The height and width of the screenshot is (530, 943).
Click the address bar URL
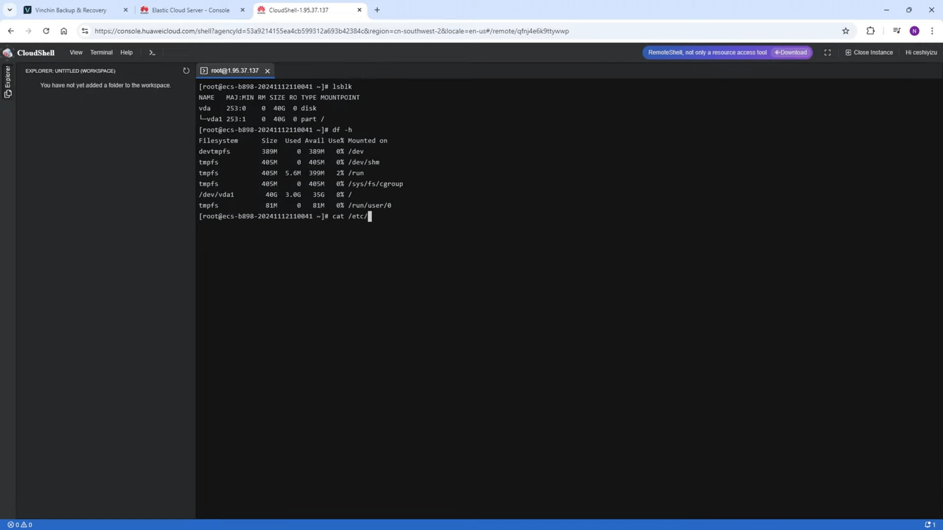tap(332, 31)
